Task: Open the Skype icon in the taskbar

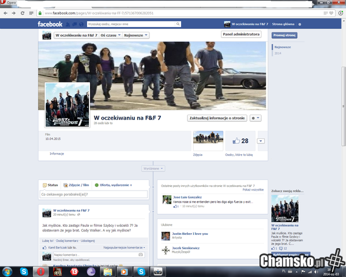Action: tap(24, 271)
